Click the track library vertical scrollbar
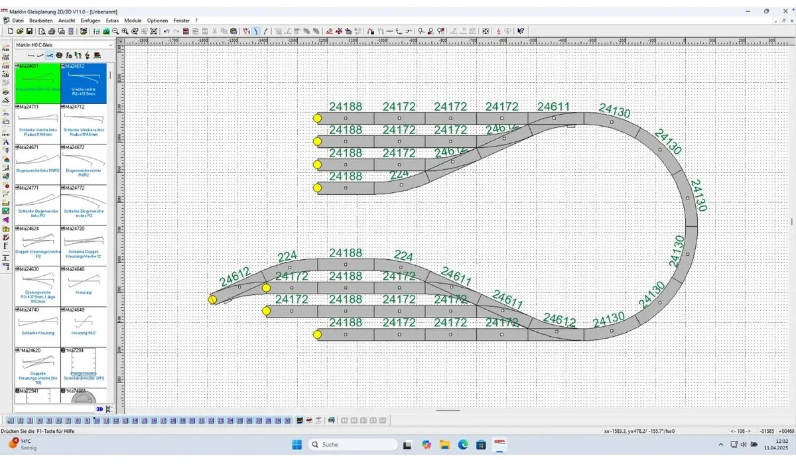The image size is (796, 472). [111, 233]
